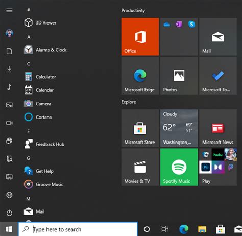Open Dolby icon in the Play tile
242x236 pixels.
point(218,167)
